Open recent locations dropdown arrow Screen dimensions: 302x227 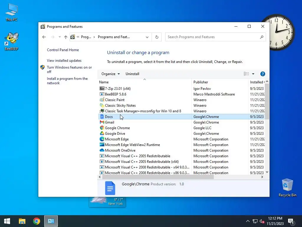[x=60, y=37]
